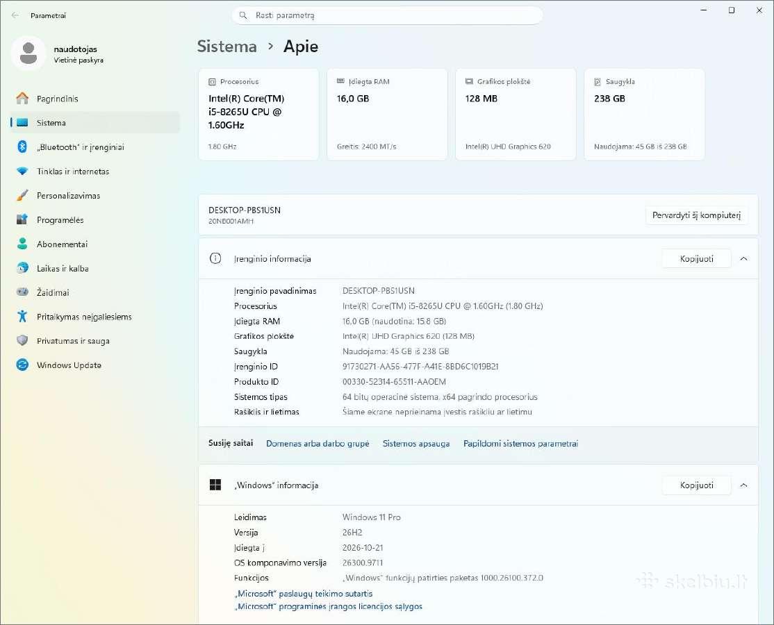774x625 pixels.
Task: Click the Windows 11 Pro edition text
Action: coord(371,517)
